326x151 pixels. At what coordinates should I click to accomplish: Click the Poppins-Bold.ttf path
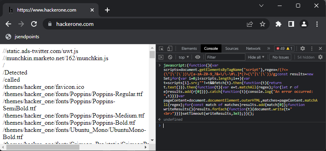click(x=69, y=123)
